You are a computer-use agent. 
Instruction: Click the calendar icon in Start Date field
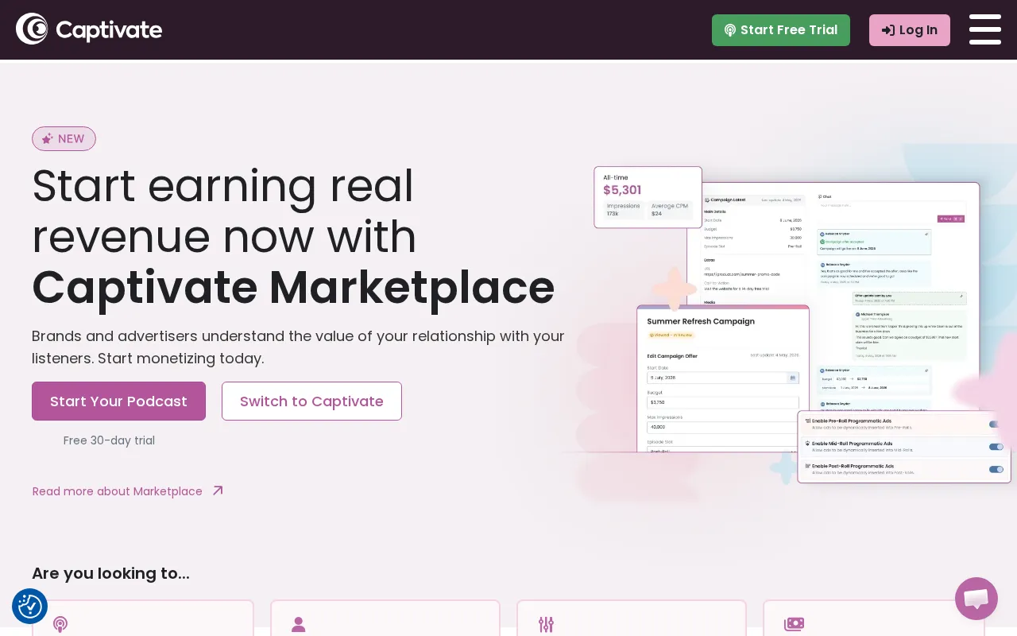(792, 378)
